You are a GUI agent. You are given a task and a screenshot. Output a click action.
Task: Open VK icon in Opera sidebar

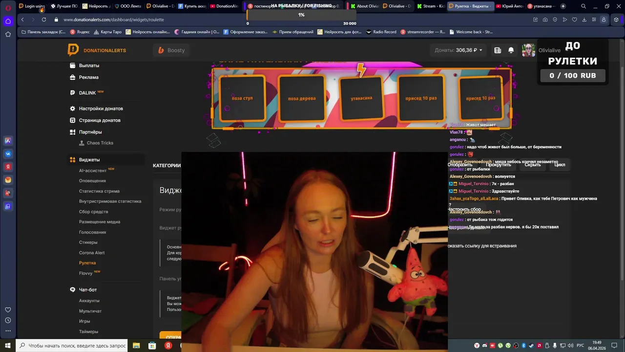[x=8, y=154]
